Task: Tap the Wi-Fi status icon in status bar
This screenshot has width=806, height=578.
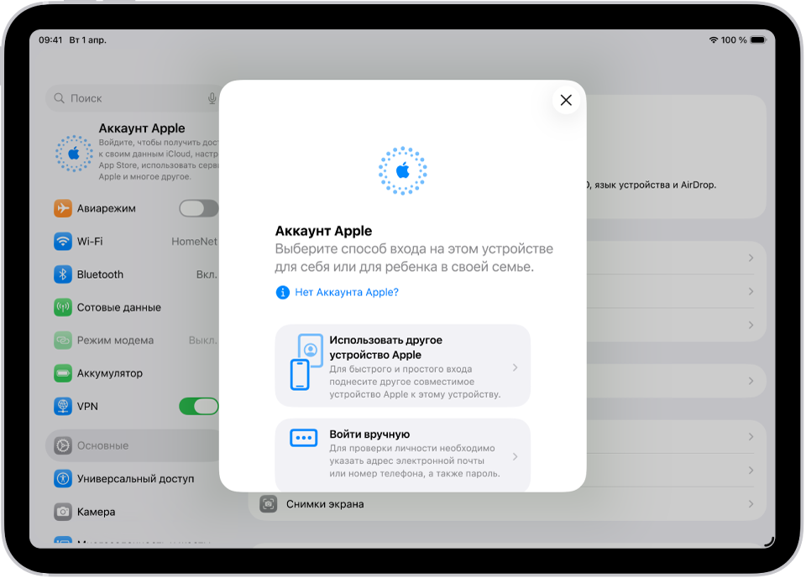Action: click(714, 40)
